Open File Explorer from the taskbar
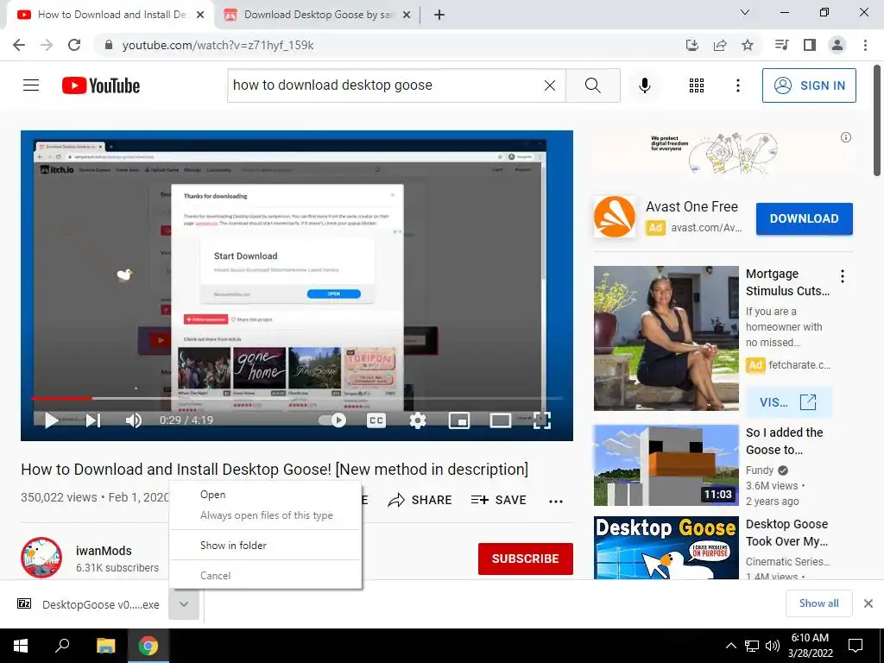The width and height of the screenshot is (884, 663). pos(105,646)
